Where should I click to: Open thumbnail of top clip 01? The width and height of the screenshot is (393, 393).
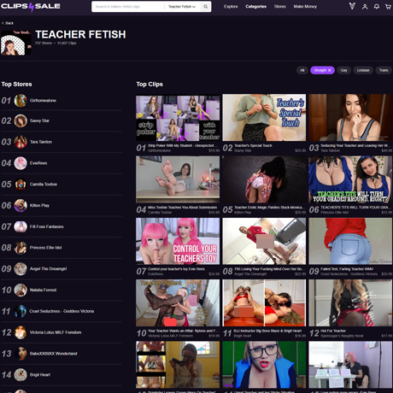click(178, 118)
